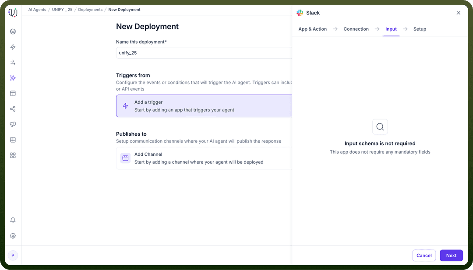
Task: Click the 'Name this deployment*' label
Action: (141, 42)
